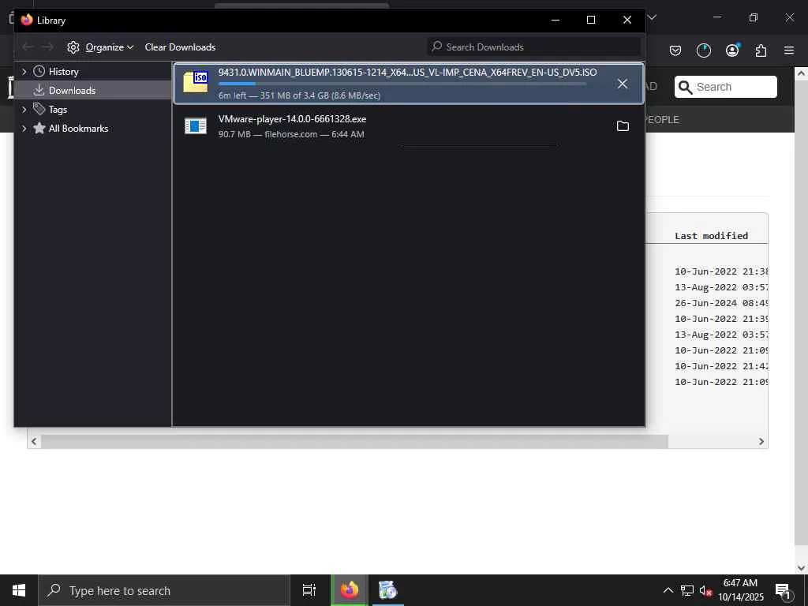This screenshot has height=606, width=808.
Task: Select All Bookmarks in sidebar
Action: [70, 129]
